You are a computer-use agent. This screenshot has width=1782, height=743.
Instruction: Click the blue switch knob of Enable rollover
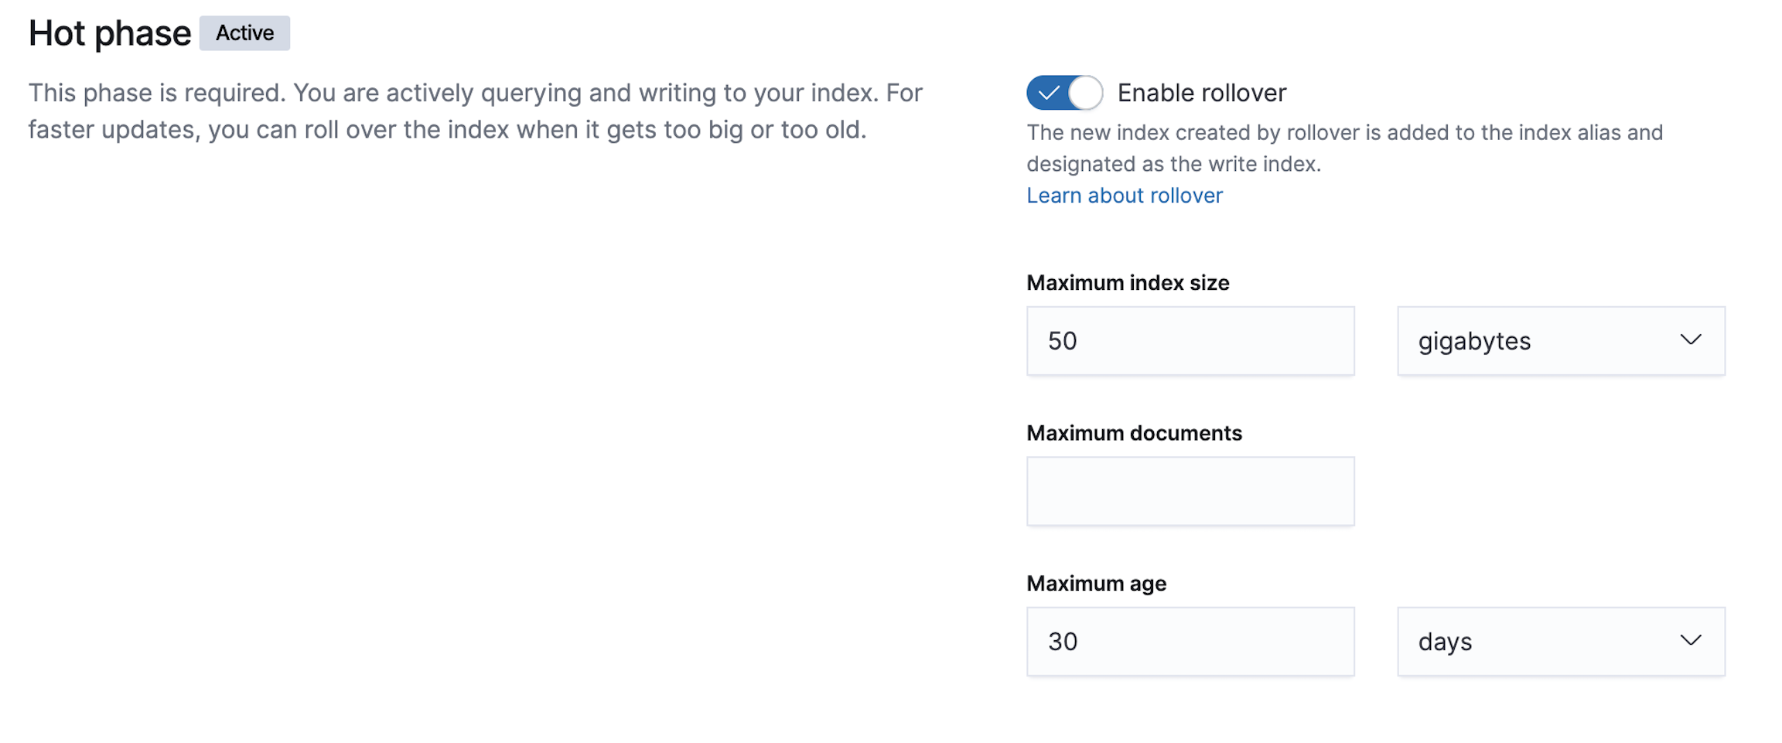click(x=1085, y=92)
